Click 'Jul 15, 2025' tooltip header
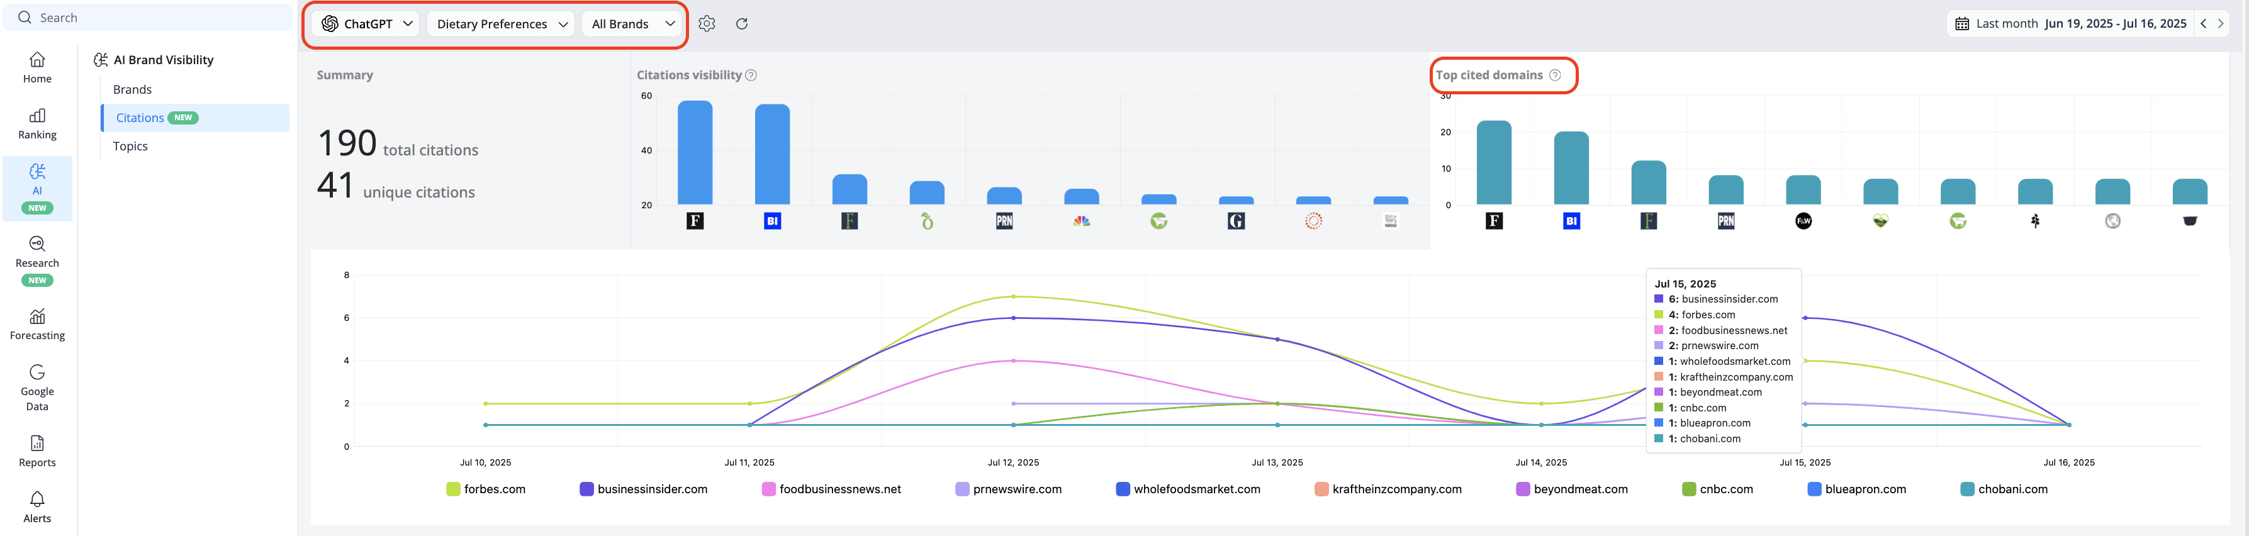The width and height of the screenshot is (2249, 536). point(1685,284)
